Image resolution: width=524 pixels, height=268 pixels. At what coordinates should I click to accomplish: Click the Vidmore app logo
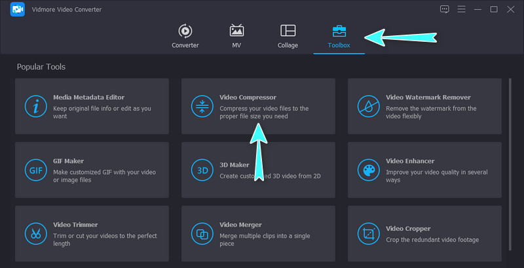(x=18, y=10)
